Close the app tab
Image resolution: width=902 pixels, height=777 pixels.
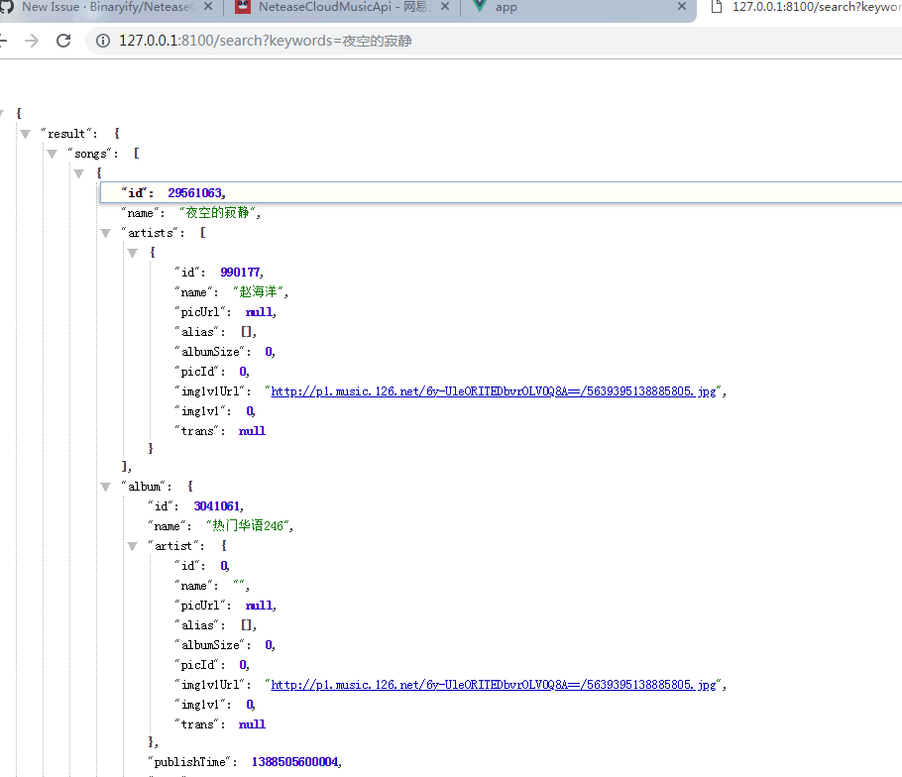(x=682, y=6)
